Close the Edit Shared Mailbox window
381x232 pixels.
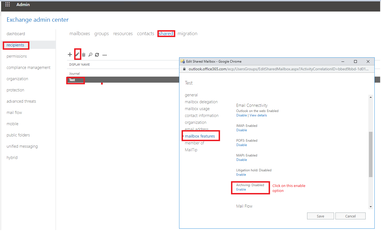(368, 62)
